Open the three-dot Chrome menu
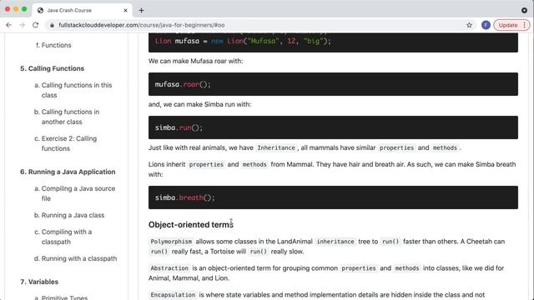Image resolution: width=534 pixels, height=300 pixels. click(x=525, y=25)
